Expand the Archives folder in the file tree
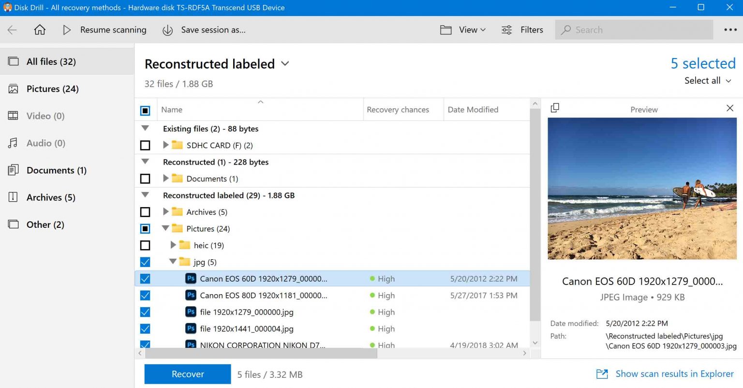The image size is (743, 388). tap(165, 211)
